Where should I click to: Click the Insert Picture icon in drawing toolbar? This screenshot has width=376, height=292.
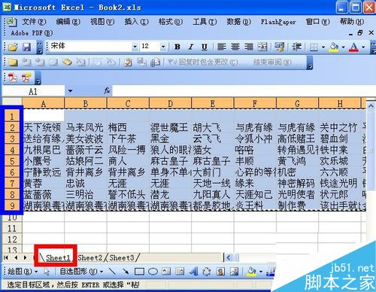[x=234, y=271]
